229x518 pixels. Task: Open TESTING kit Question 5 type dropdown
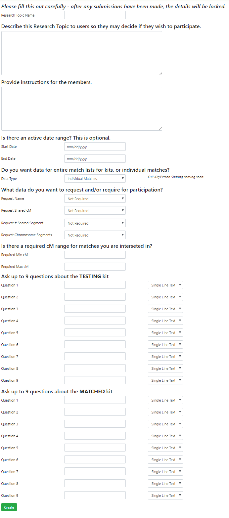pos(165,333)
